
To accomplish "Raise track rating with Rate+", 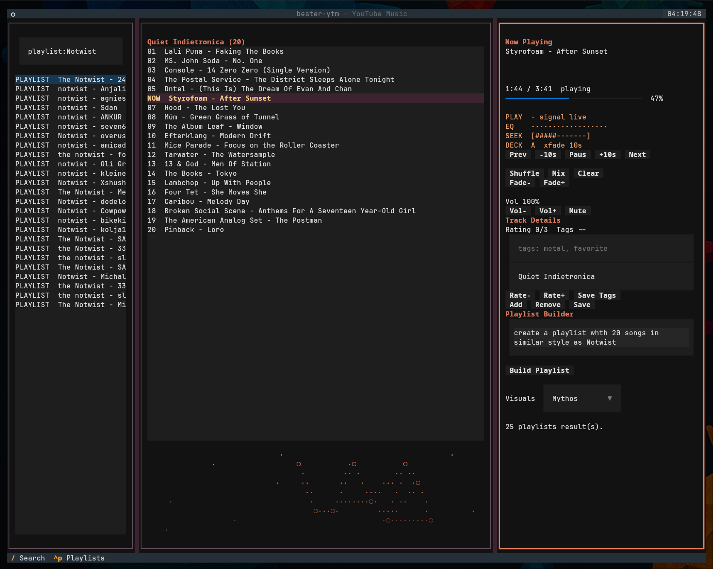I will click(554, 295).
